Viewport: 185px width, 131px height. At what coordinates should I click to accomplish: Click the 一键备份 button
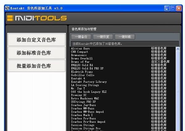point(81,37)
